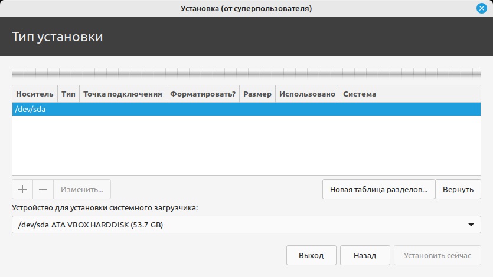Click the Установить сейчас button
This screenshot has height=277, width=493.
(x=438, y=256)
